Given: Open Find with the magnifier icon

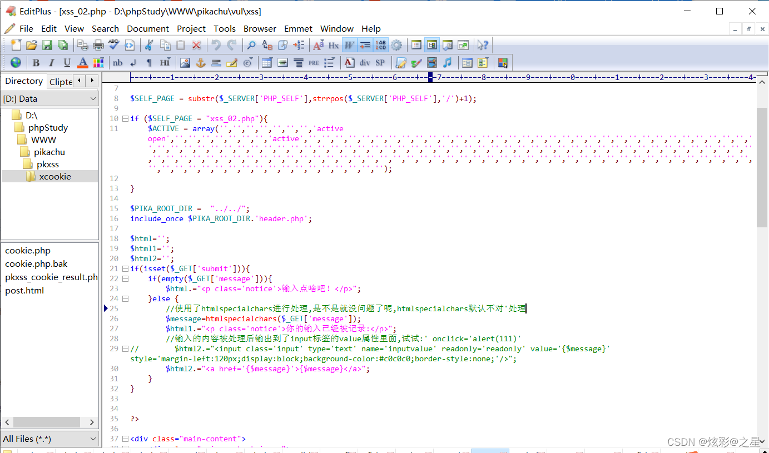Looking at the screenshot, I should tap(252, 45).
